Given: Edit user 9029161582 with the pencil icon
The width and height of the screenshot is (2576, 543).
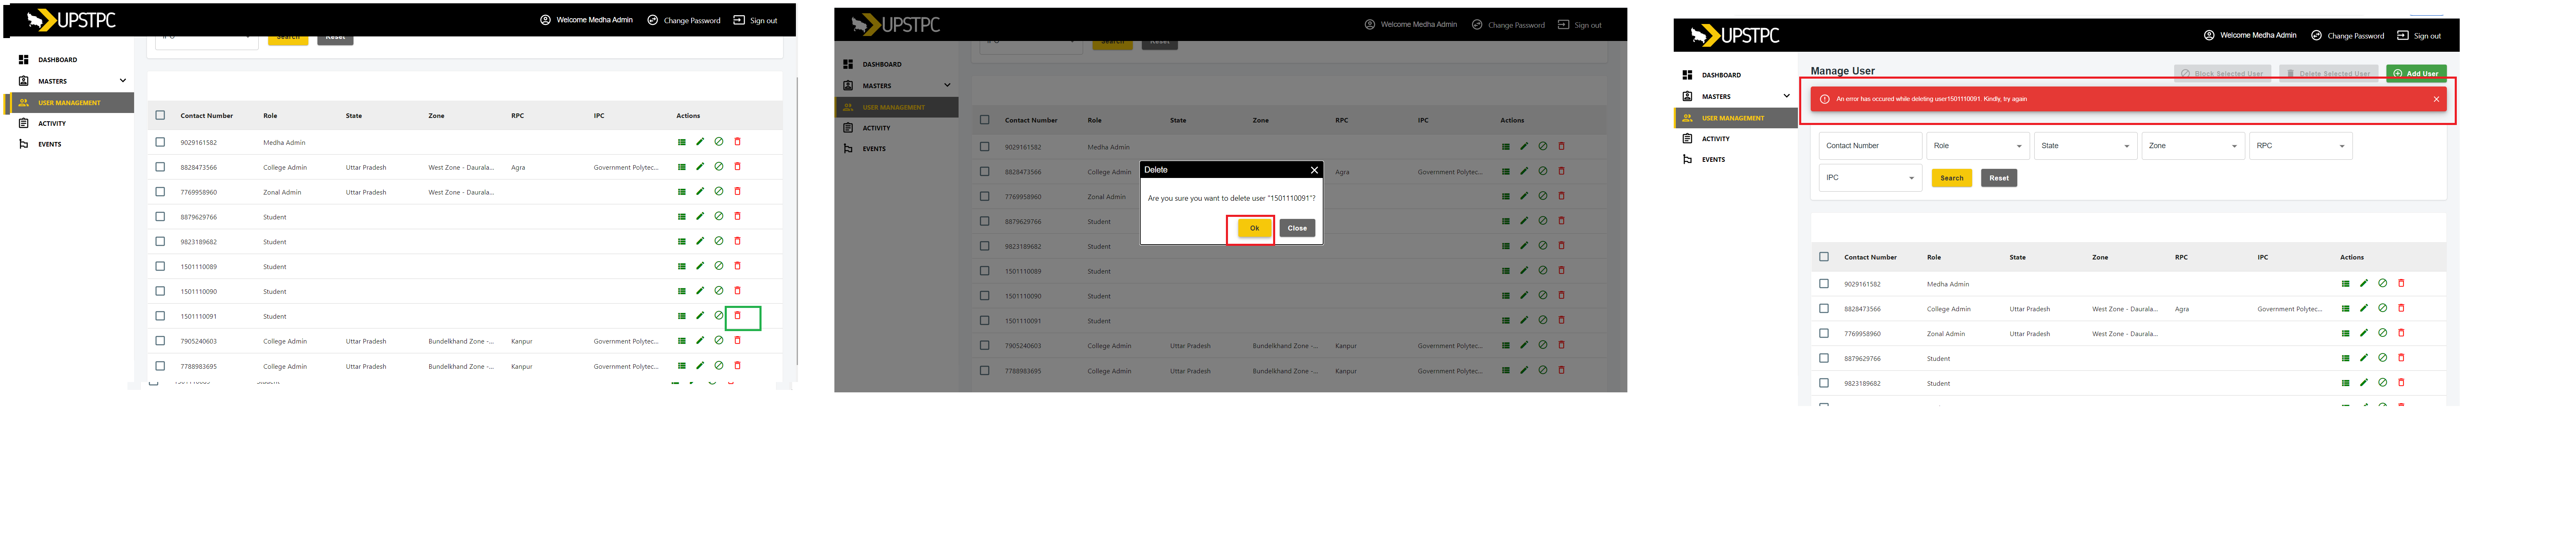Looking at the screenshot, I should tap(700, 142).
